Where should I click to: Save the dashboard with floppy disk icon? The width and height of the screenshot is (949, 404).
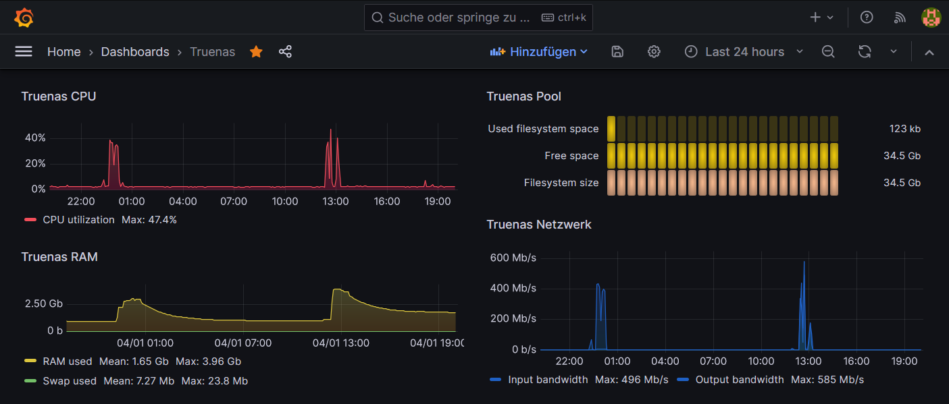[617, 52]
